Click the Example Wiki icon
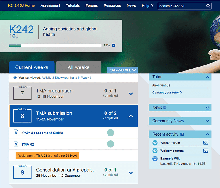This screenshot has height=188, width=220. tap(155, 159)
